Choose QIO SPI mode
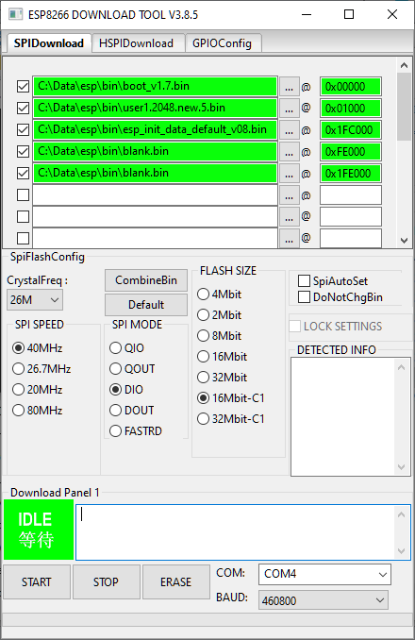Image resolution: width=415 pixels, height=640 pixels. coord(116,348)
